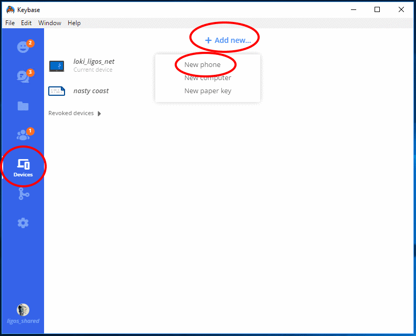The height and width of the screenshot is (336, 416).
Task: Choose New computer from the dropdown
Action: [208, 78]
